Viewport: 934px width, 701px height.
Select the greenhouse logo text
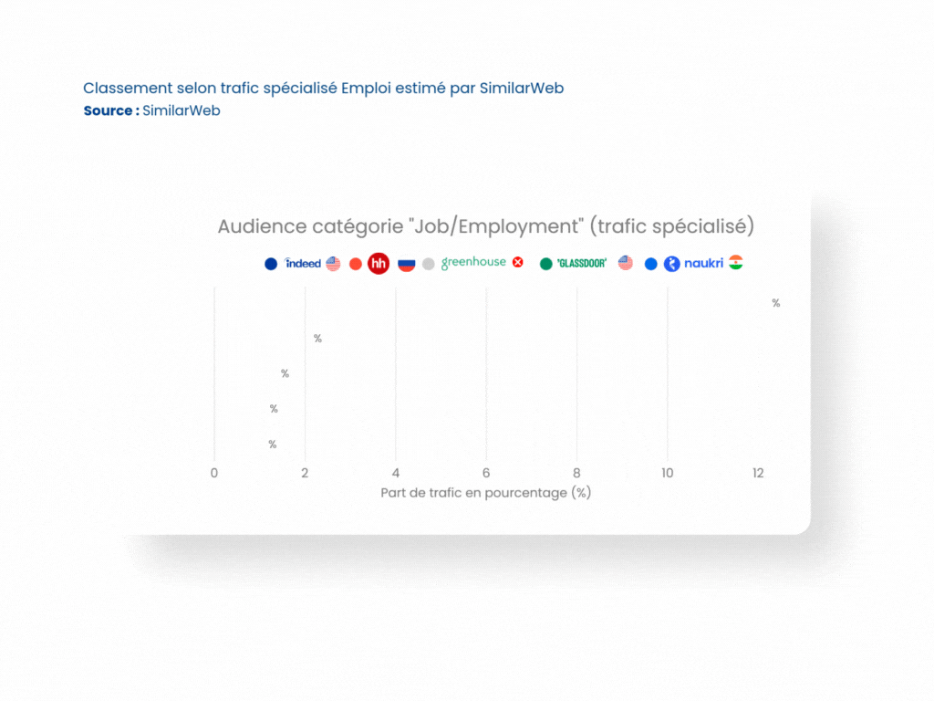point(473,262)
